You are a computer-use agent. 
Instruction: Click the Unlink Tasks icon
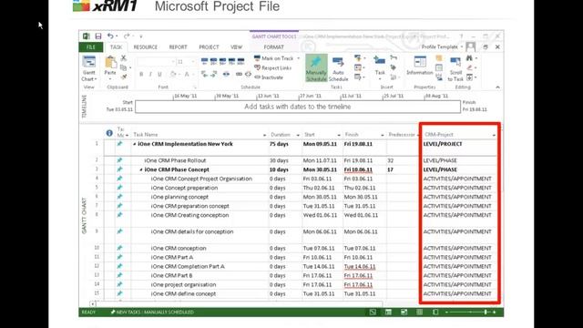pos(248,75)
